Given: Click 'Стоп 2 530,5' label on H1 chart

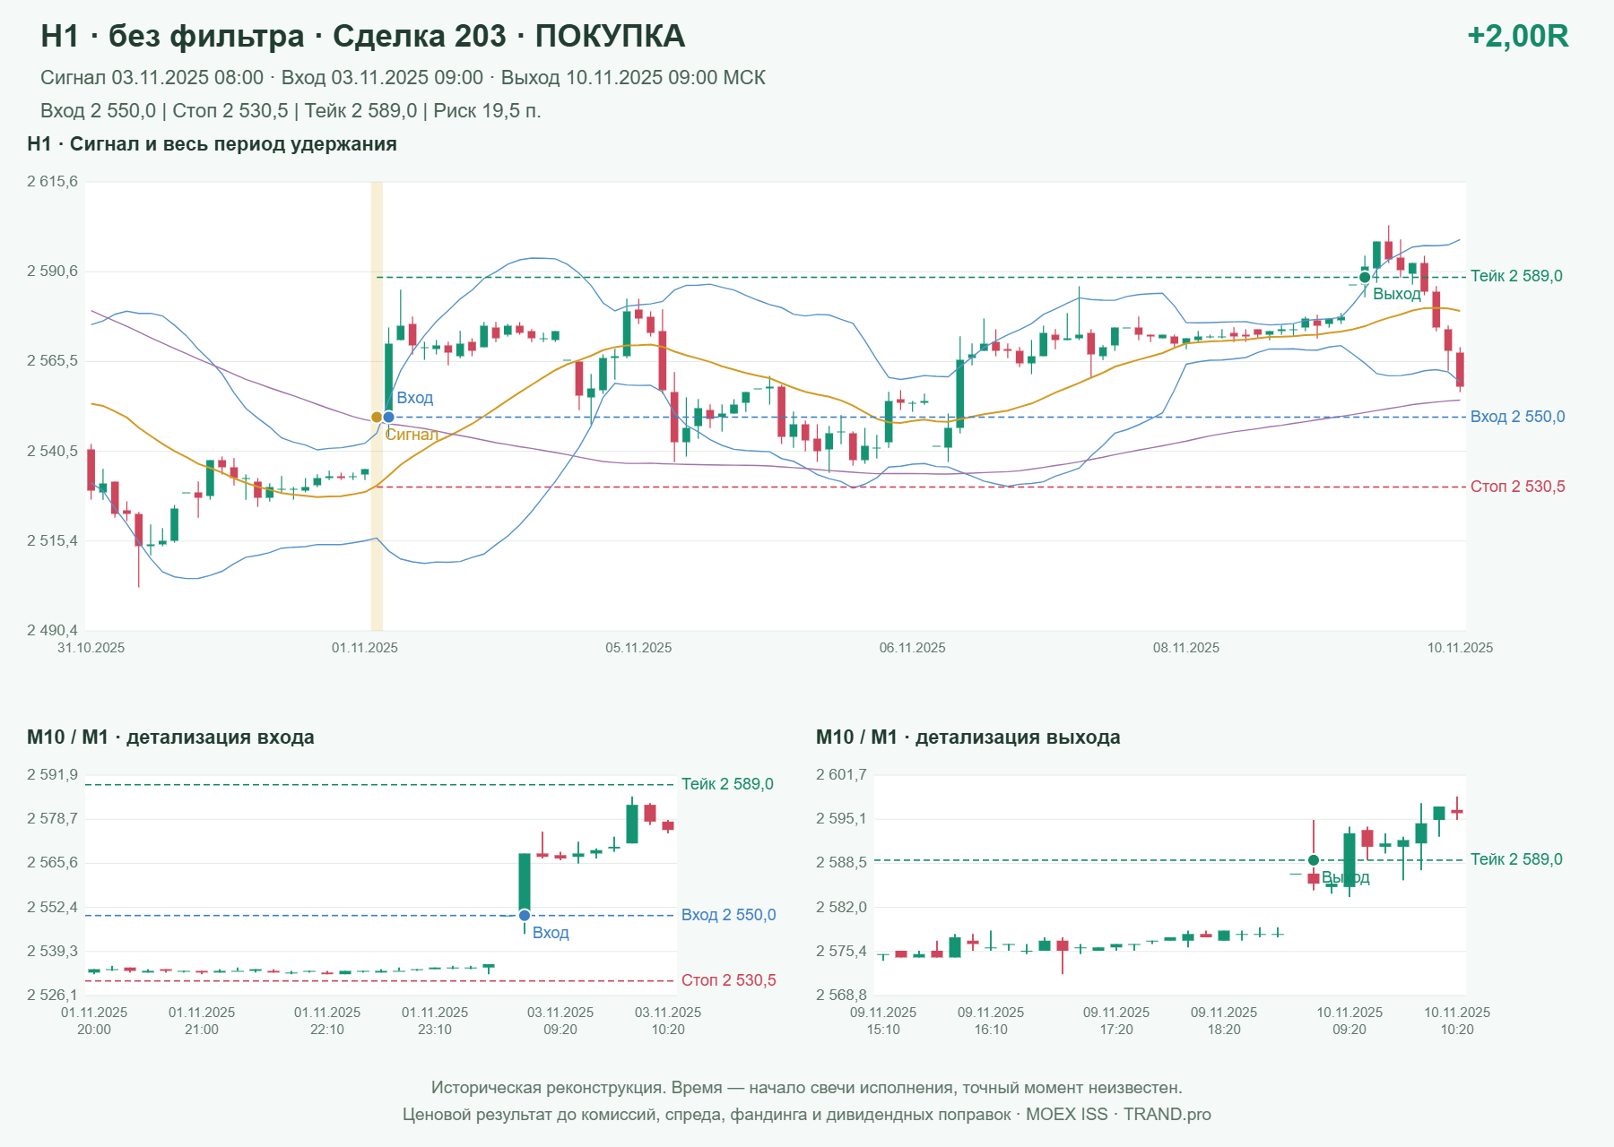Looking at the screenshot, I should (x=1517, y=487).
